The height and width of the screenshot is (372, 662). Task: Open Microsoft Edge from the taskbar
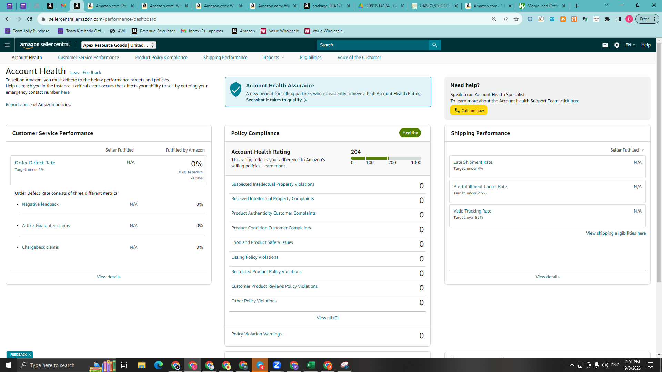tap(158, 365)
